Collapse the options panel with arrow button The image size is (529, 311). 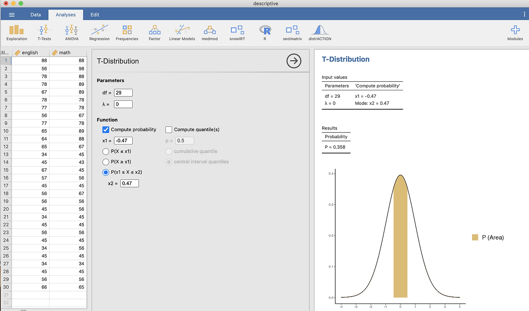coord(294,61)
